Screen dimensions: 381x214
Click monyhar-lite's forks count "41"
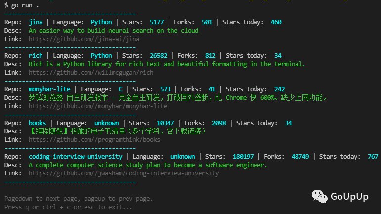pyautogui.click(x=212, y=89)
